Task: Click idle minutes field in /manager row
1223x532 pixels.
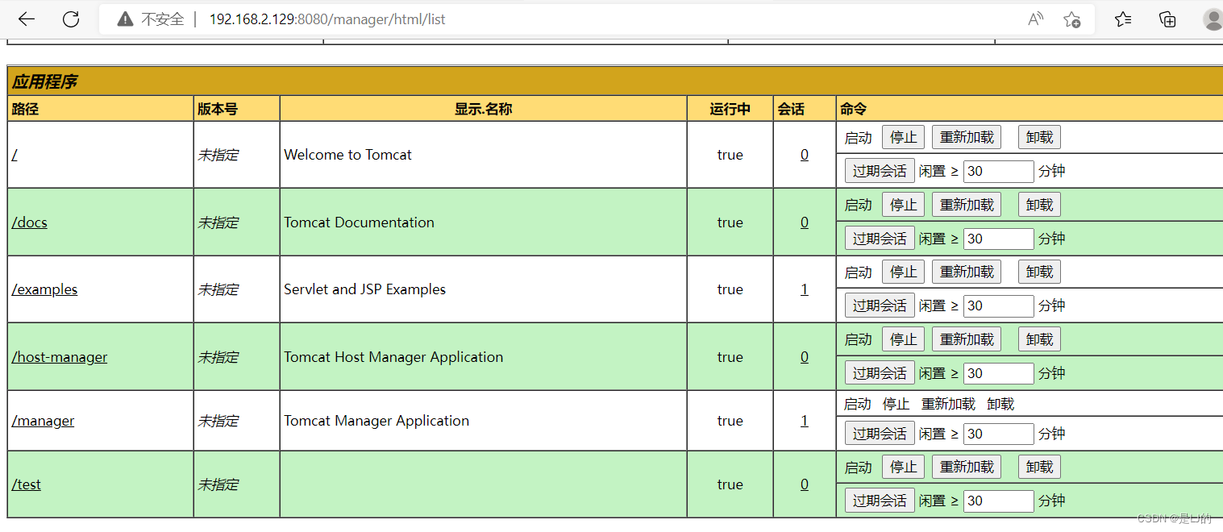Action: click(998, 434)
